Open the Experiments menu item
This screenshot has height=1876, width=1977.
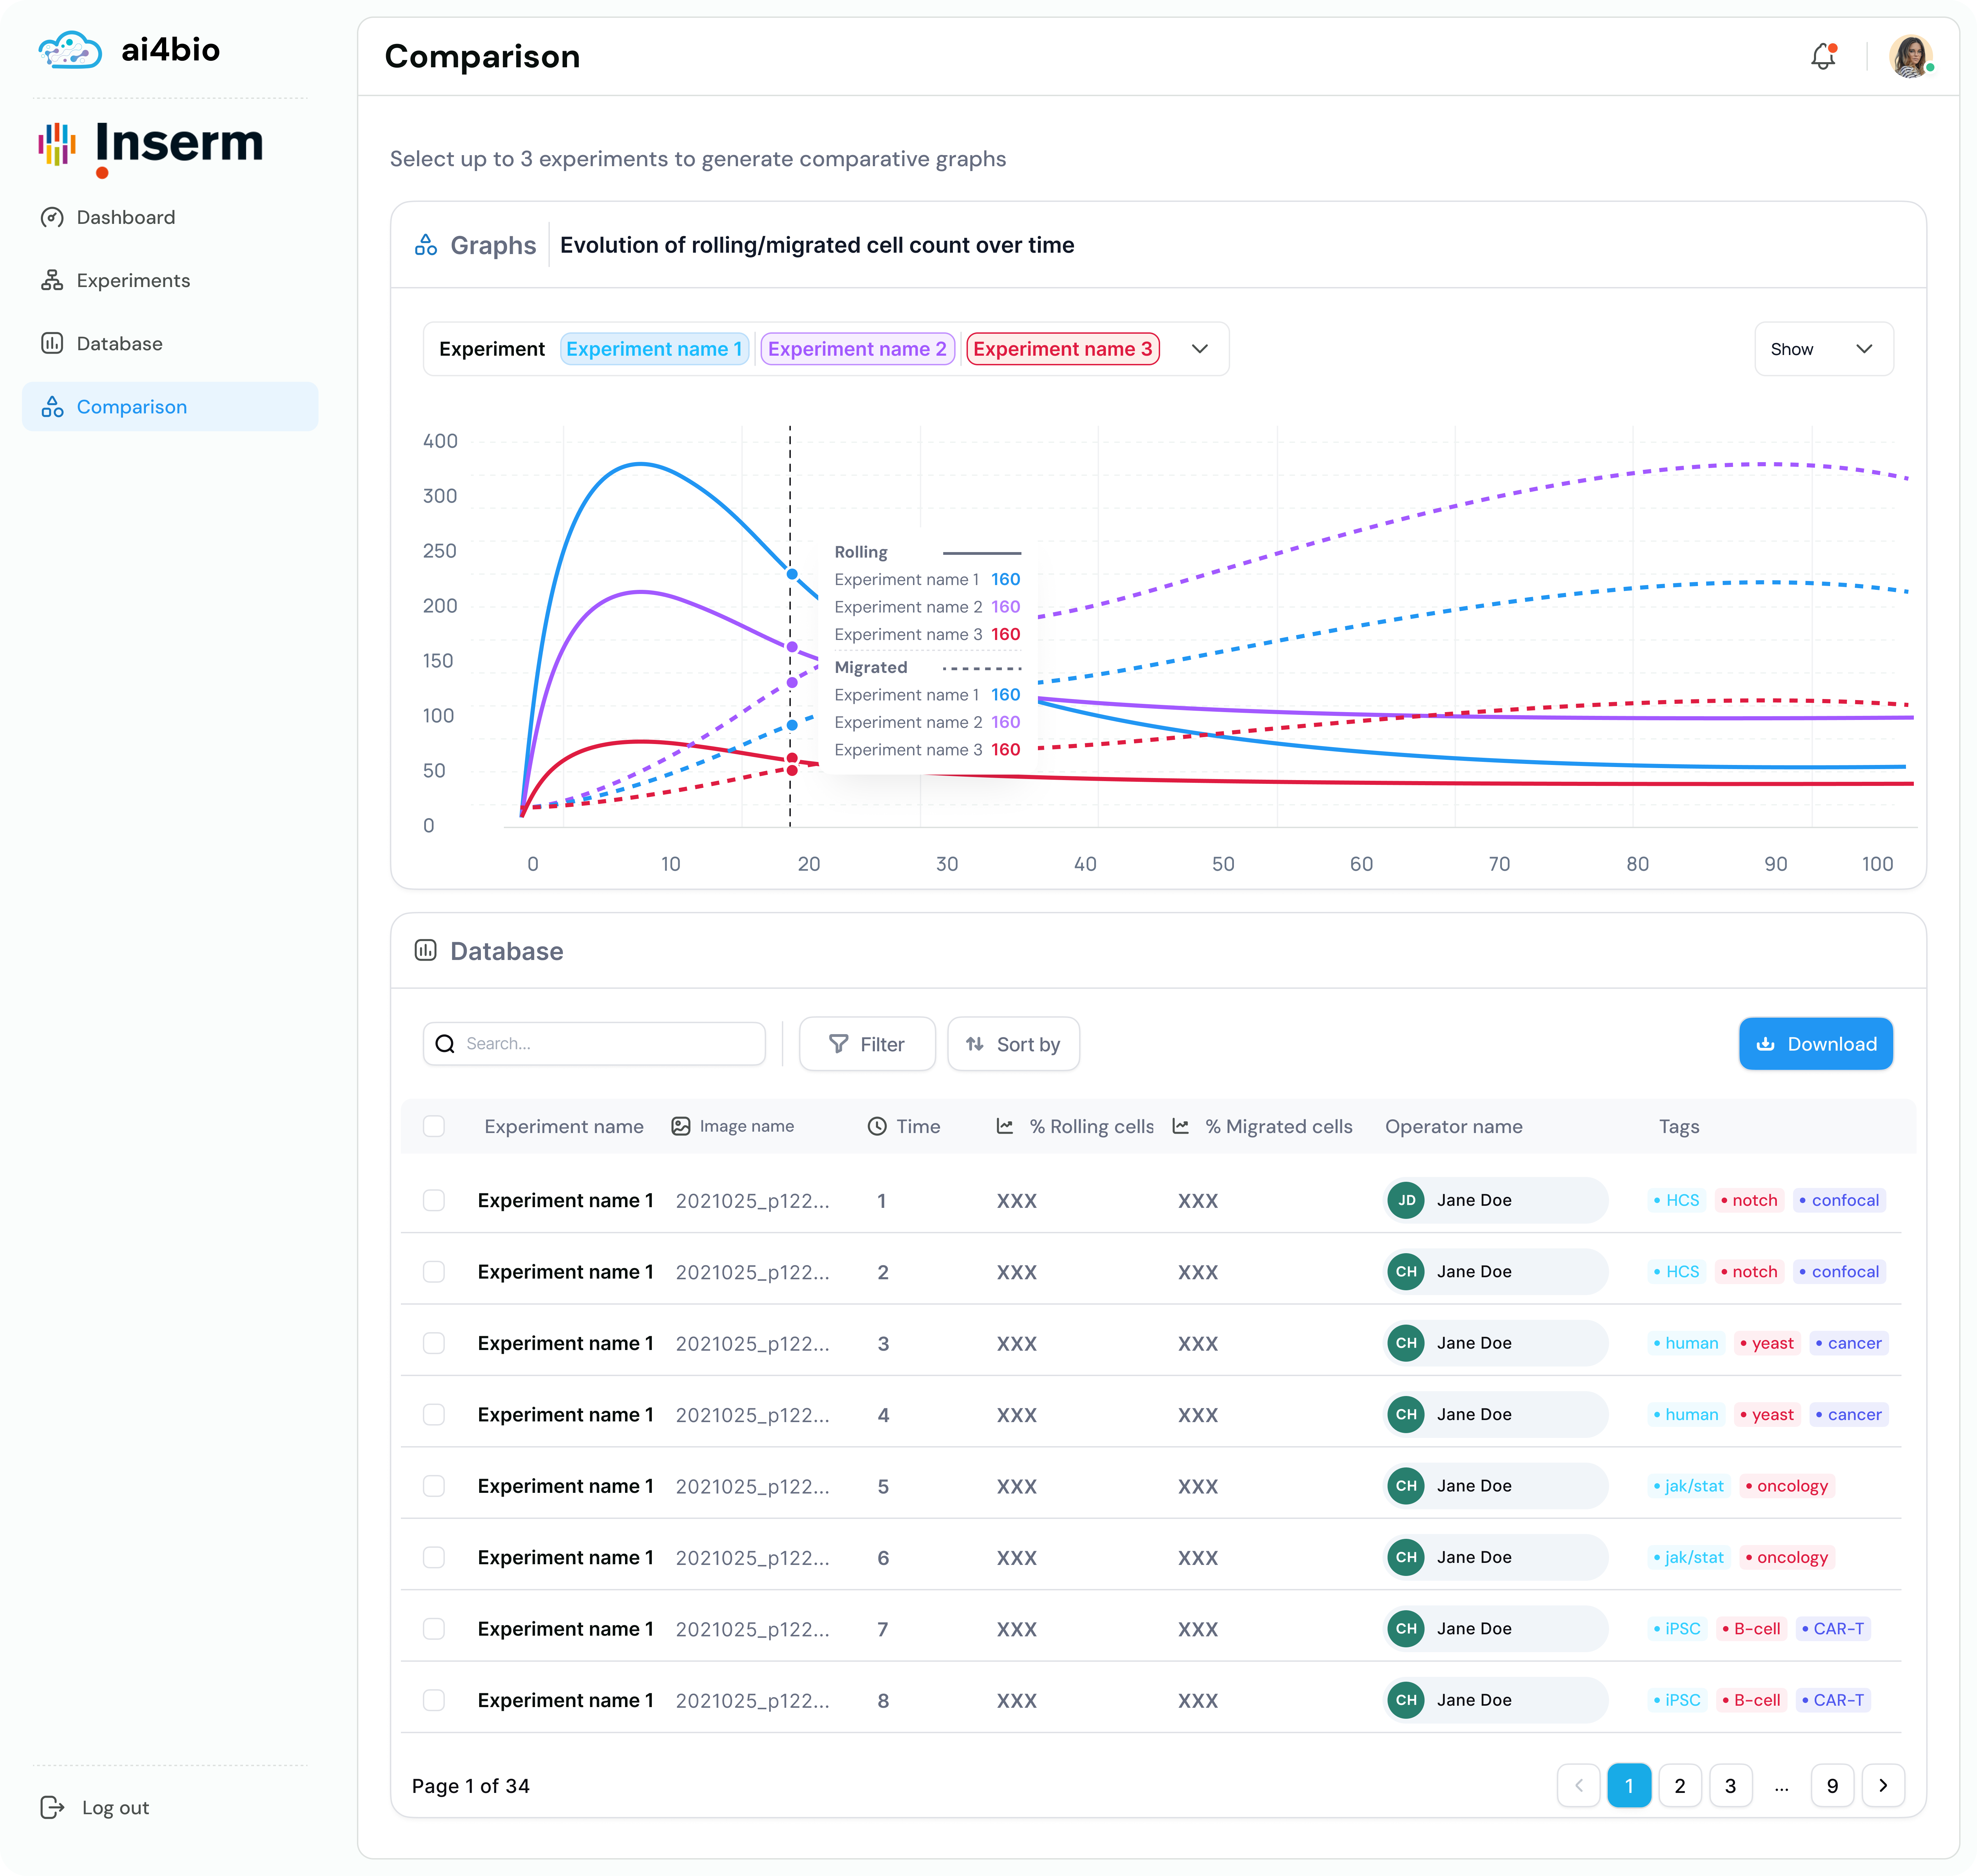[x=170, y=280]
